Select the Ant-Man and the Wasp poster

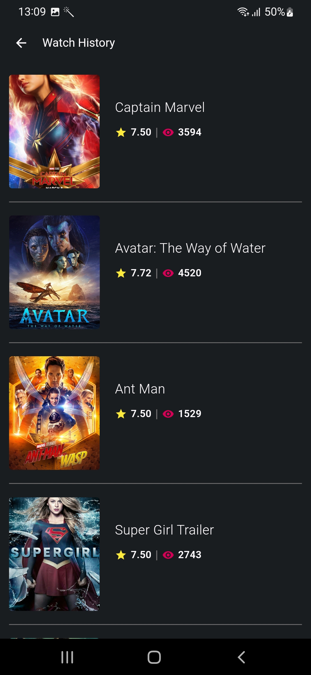click(x=54, y=413)
